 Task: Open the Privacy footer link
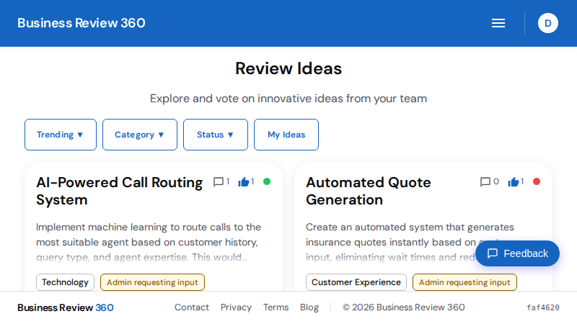[x=236, y=307]
